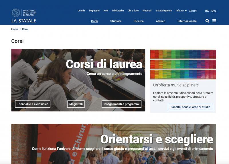Click the Corsi page title
The width and height of the screenshot is (229, 164).
17,41
